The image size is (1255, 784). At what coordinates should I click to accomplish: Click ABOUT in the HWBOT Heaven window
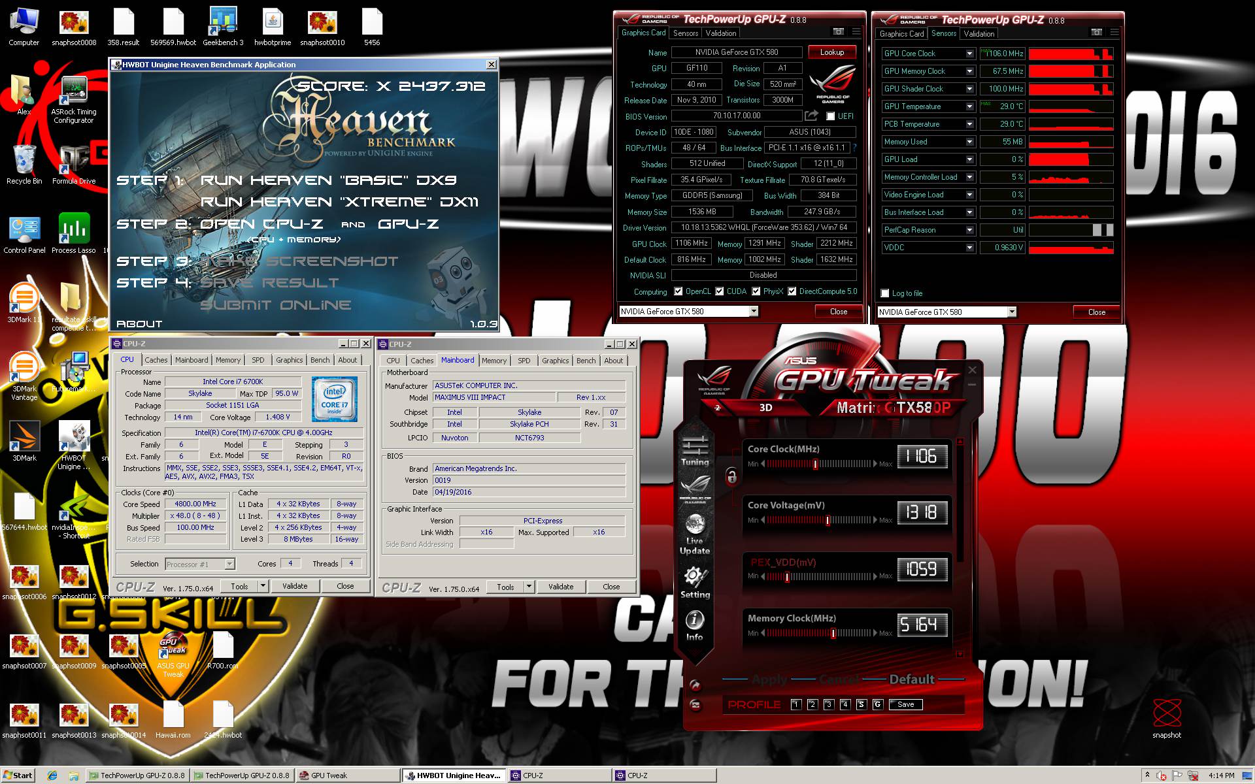139,323
